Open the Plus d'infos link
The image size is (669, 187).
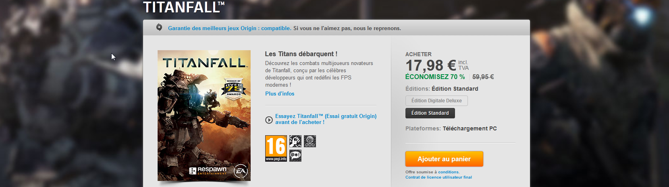[x=280, y=93]
